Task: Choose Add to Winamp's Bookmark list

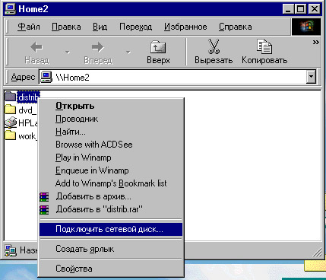Action: point(111,183)
